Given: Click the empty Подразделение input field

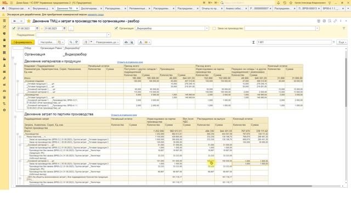Looking at the screenshot, I should click(71, 35).
